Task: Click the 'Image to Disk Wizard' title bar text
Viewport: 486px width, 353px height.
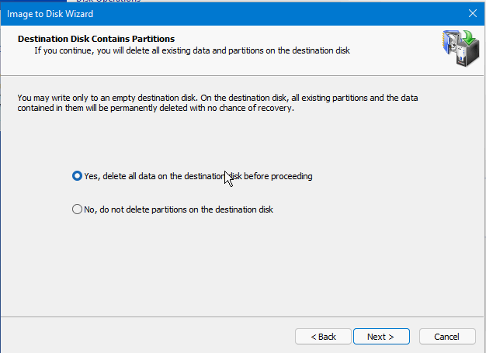Action: (51, 13)
